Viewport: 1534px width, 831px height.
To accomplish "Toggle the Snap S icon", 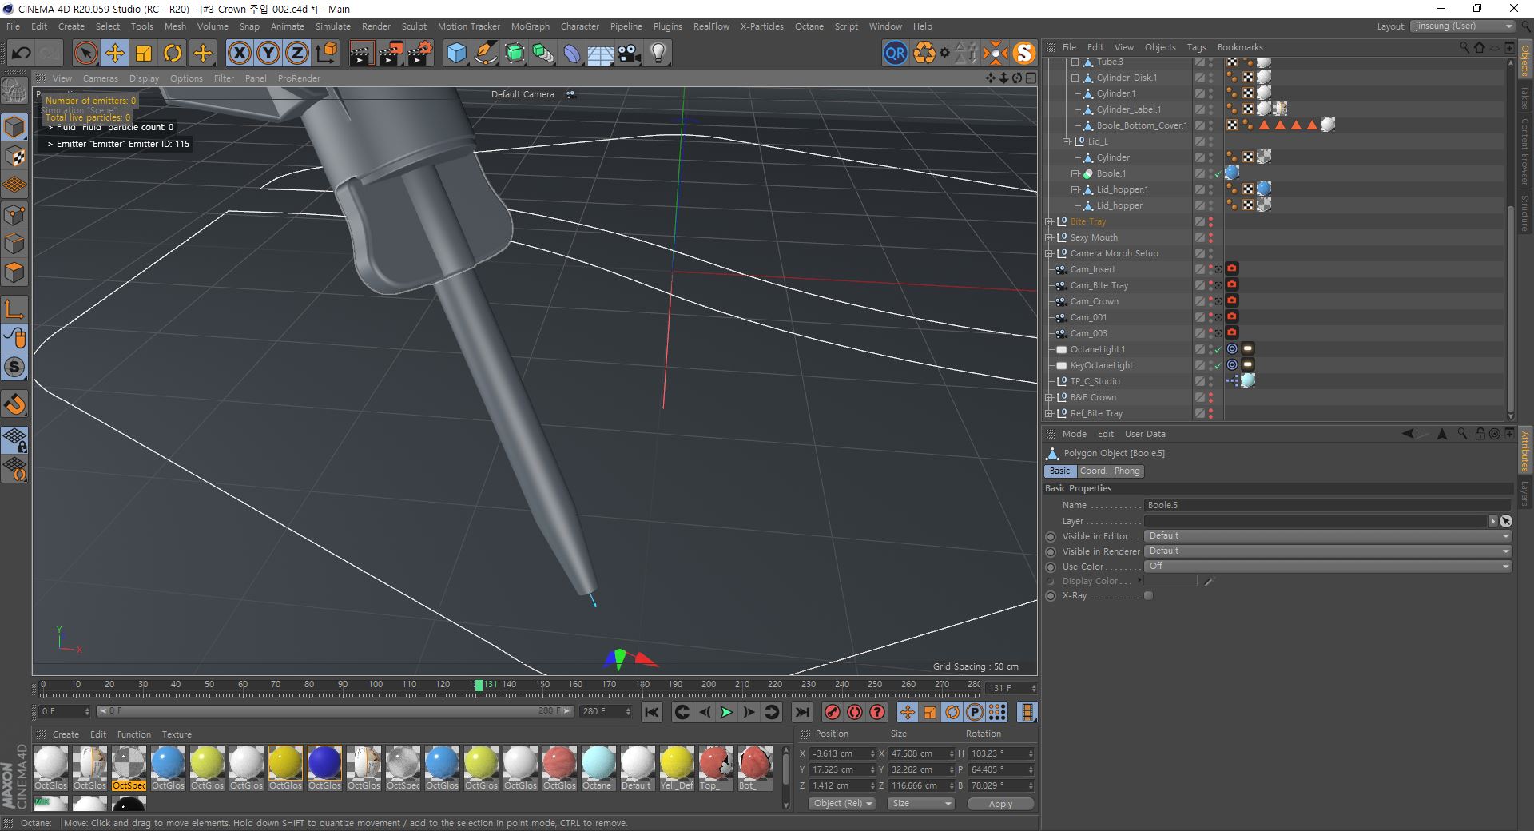I will click(x=14, y=367).
